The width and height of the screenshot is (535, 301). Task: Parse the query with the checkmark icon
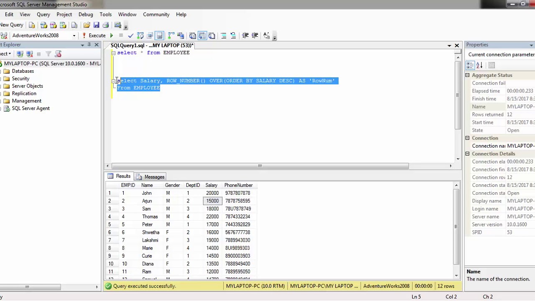tap(130, 36)
